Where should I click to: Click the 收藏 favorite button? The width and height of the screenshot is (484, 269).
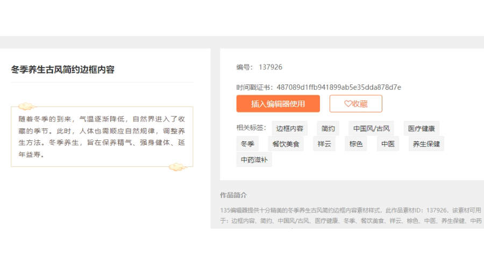(x=355, y=104)
